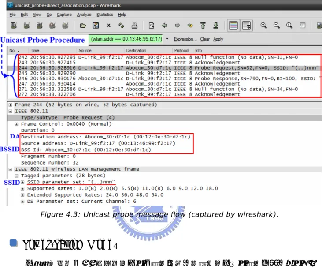
Task: Sort by Destination column header
Action: (148, 50)
